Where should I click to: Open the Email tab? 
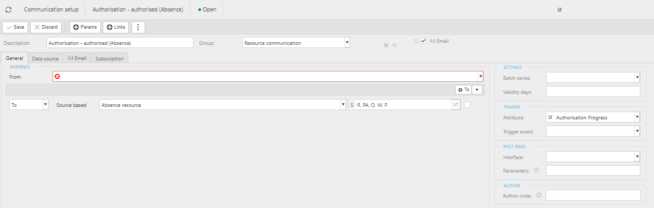click(77, 58)
